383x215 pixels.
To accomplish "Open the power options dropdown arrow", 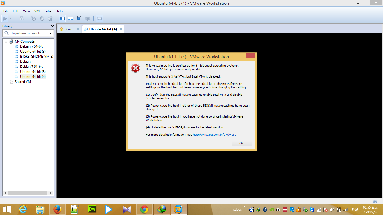I will (11, 19).
